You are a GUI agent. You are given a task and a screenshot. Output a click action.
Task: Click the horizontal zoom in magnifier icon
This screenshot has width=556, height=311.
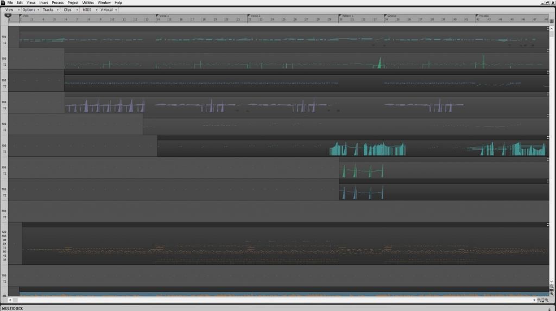(546, 300)
